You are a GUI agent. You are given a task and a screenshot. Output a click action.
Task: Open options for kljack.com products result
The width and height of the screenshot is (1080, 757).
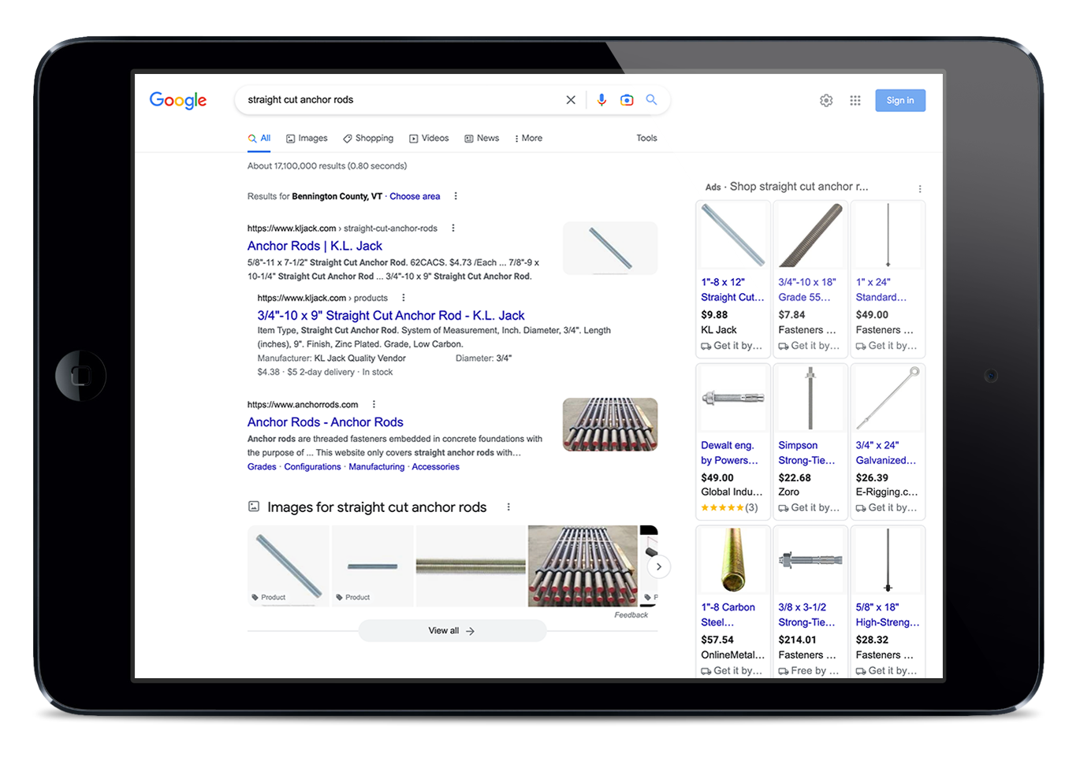point(403,298)
